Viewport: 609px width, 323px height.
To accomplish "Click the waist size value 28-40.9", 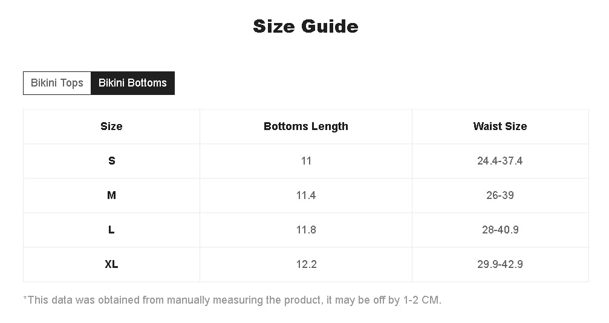I will coord(500,230).
